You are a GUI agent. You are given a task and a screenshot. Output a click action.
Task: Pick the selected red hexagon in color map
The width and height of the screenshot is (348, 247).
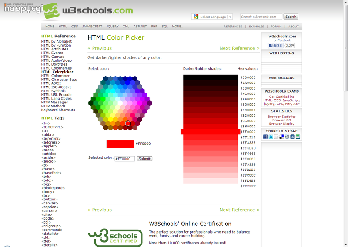click(x=127, y=123)
